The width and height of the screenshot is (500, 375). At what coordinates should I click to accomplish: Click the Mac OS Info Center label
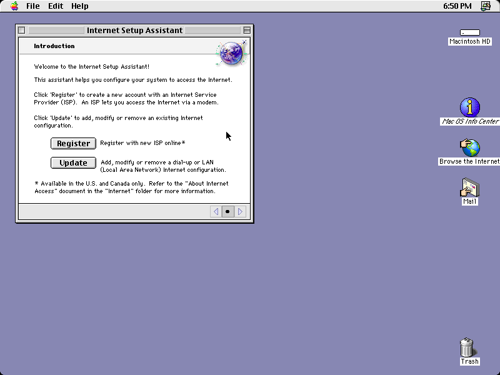tap(470, 121)
